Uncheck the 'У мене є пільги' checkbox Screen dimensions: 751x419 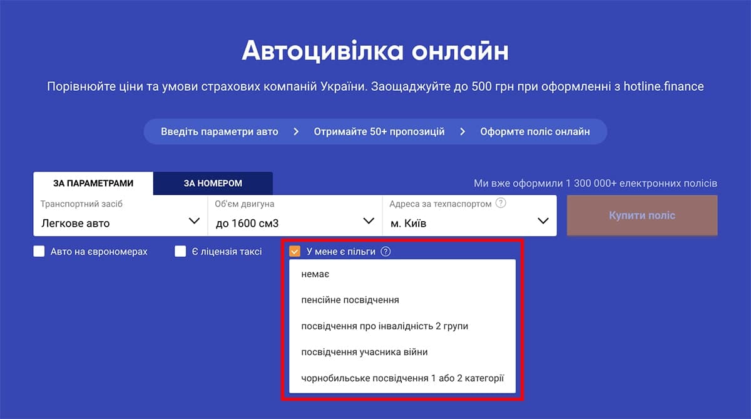point(295,252)
